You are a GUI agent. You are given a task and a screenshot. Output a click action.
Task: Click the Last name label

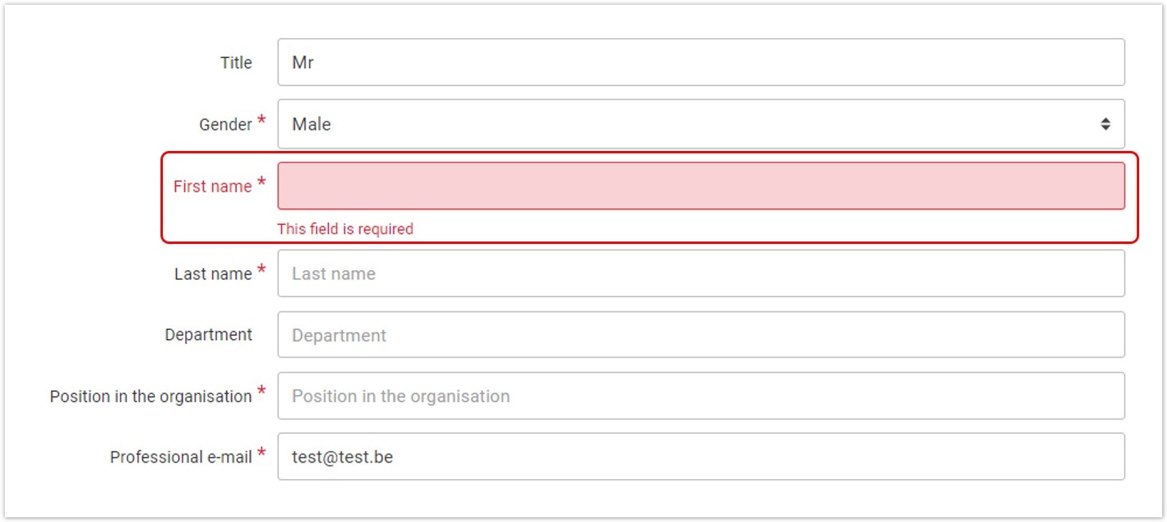point(213,274)
